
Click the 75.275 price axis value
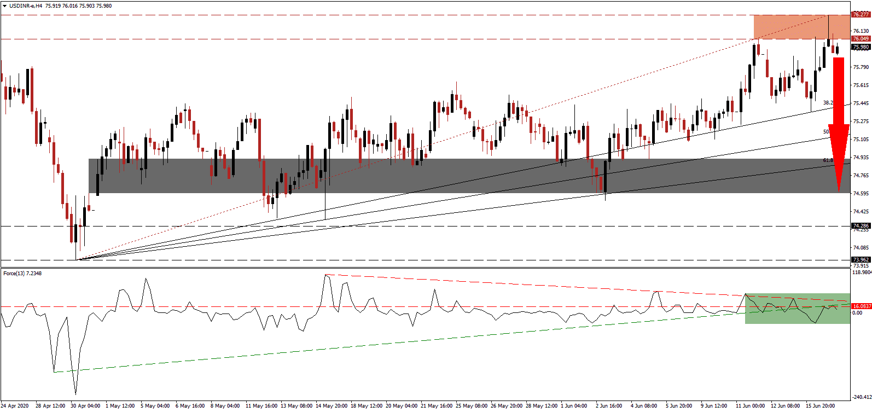[x=861, y=121]
